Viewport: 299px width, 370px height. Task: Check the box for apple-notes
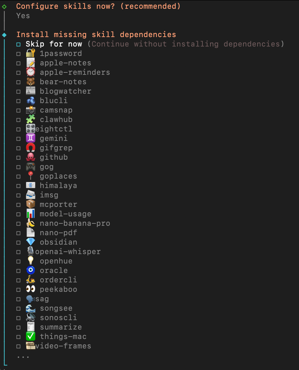tap(19, 63)
